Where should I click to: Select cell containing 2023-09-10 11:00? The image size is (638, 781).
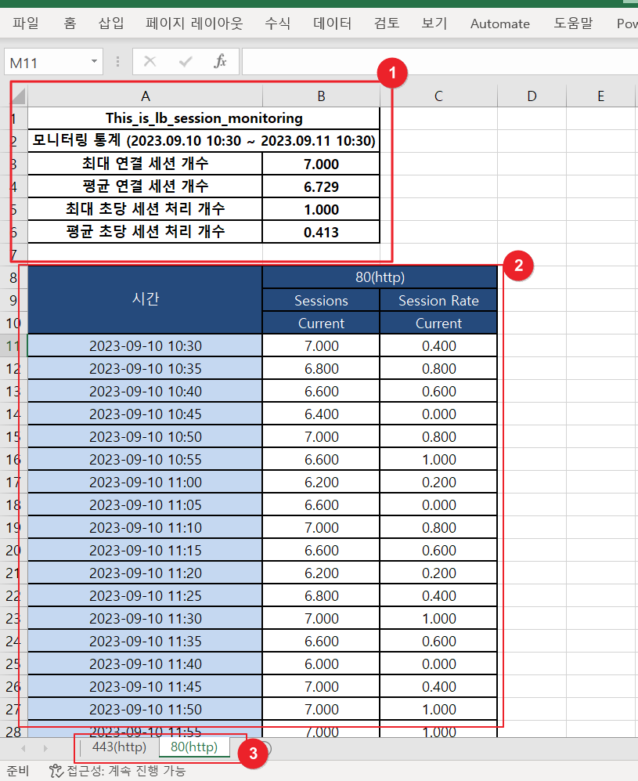tap(145, 482)
